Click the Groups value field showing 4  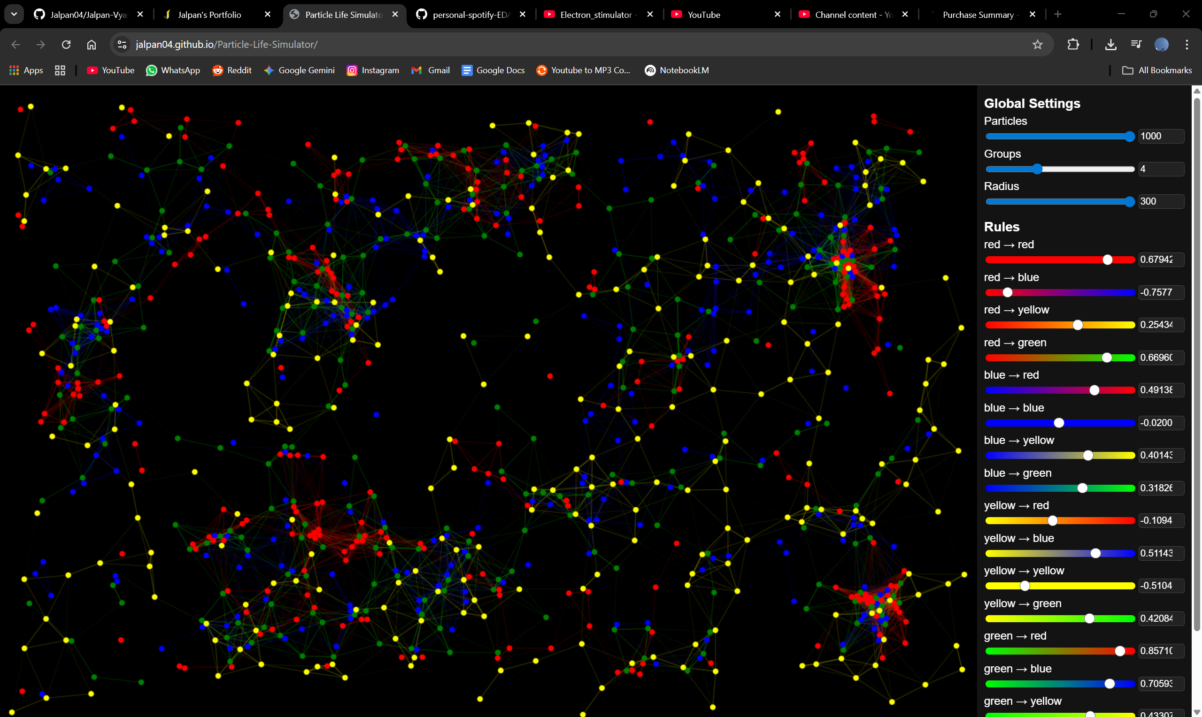(1161, 169)
